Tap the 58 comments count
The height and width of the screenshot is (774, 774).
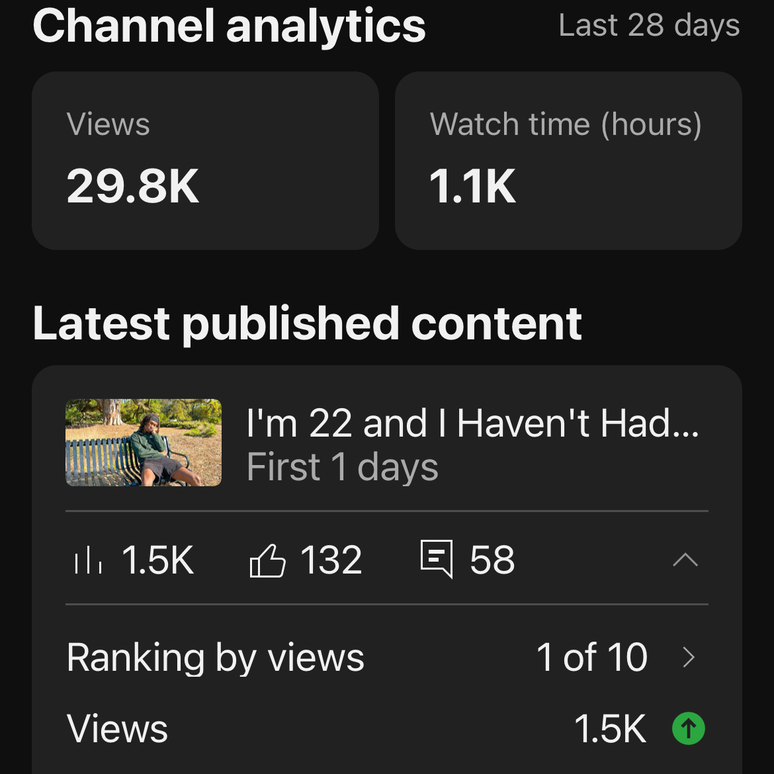(492, 560)
